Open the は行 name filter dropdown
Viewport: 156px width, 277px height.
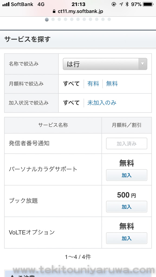105,64
